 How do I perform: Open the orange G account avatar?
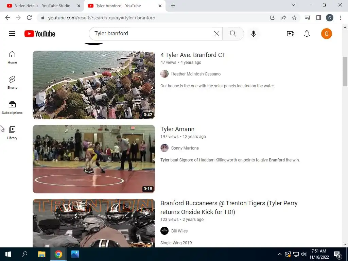[326, 34]
